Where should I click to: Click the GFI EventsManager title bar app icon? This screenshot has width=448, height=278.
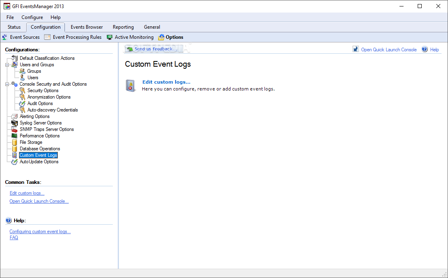(x=6, y=6)
